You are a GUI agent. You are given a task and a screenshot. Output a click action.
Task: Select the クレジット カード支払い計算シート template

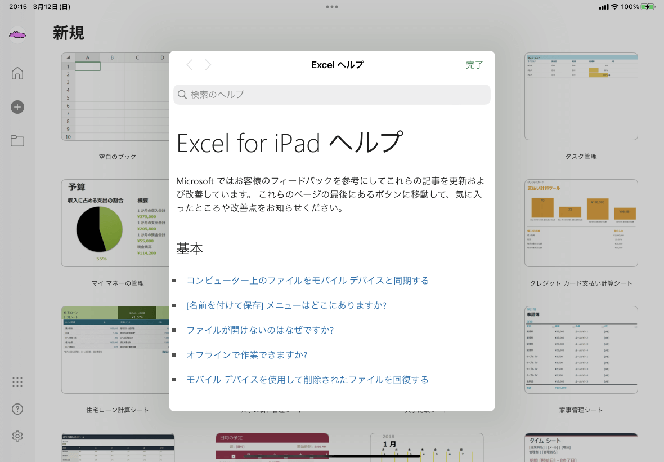[581, 223]
